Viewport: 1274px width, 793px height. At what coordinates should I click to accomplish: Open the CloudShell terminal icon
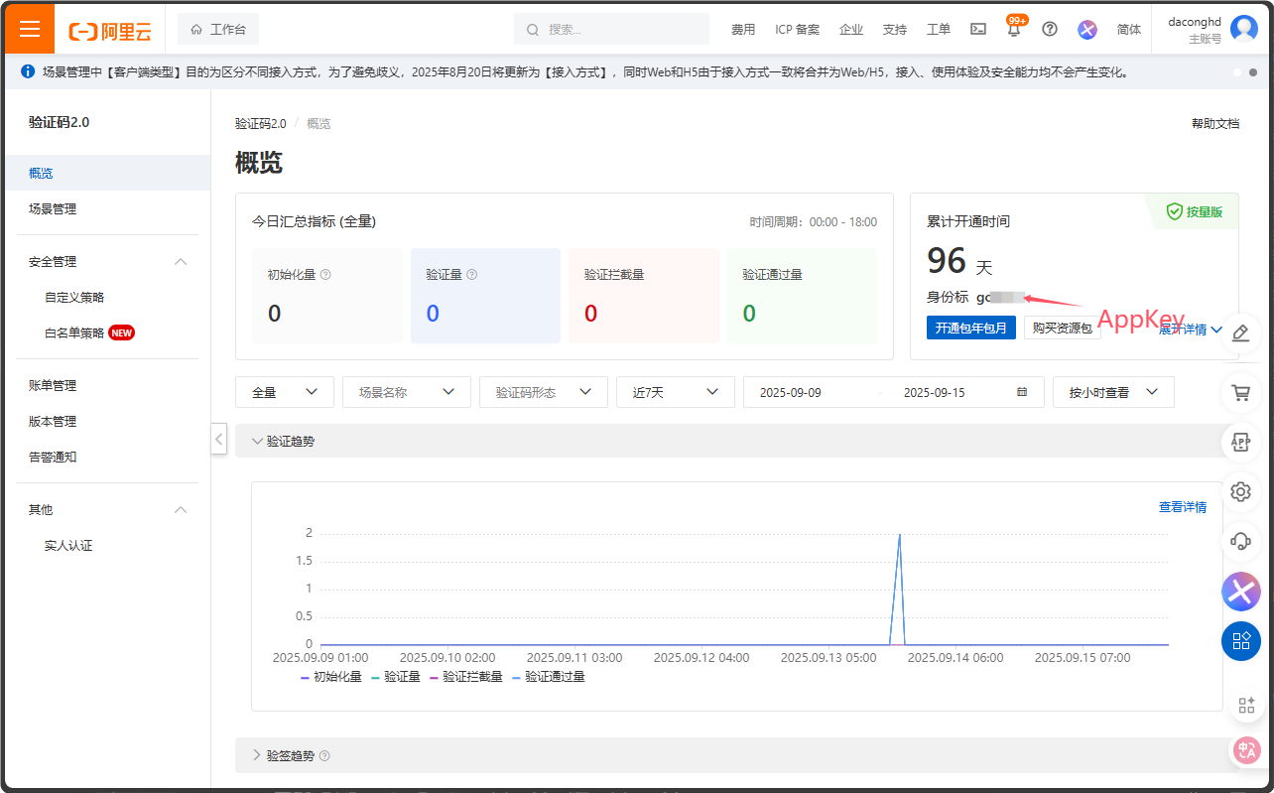coord(977,29)
